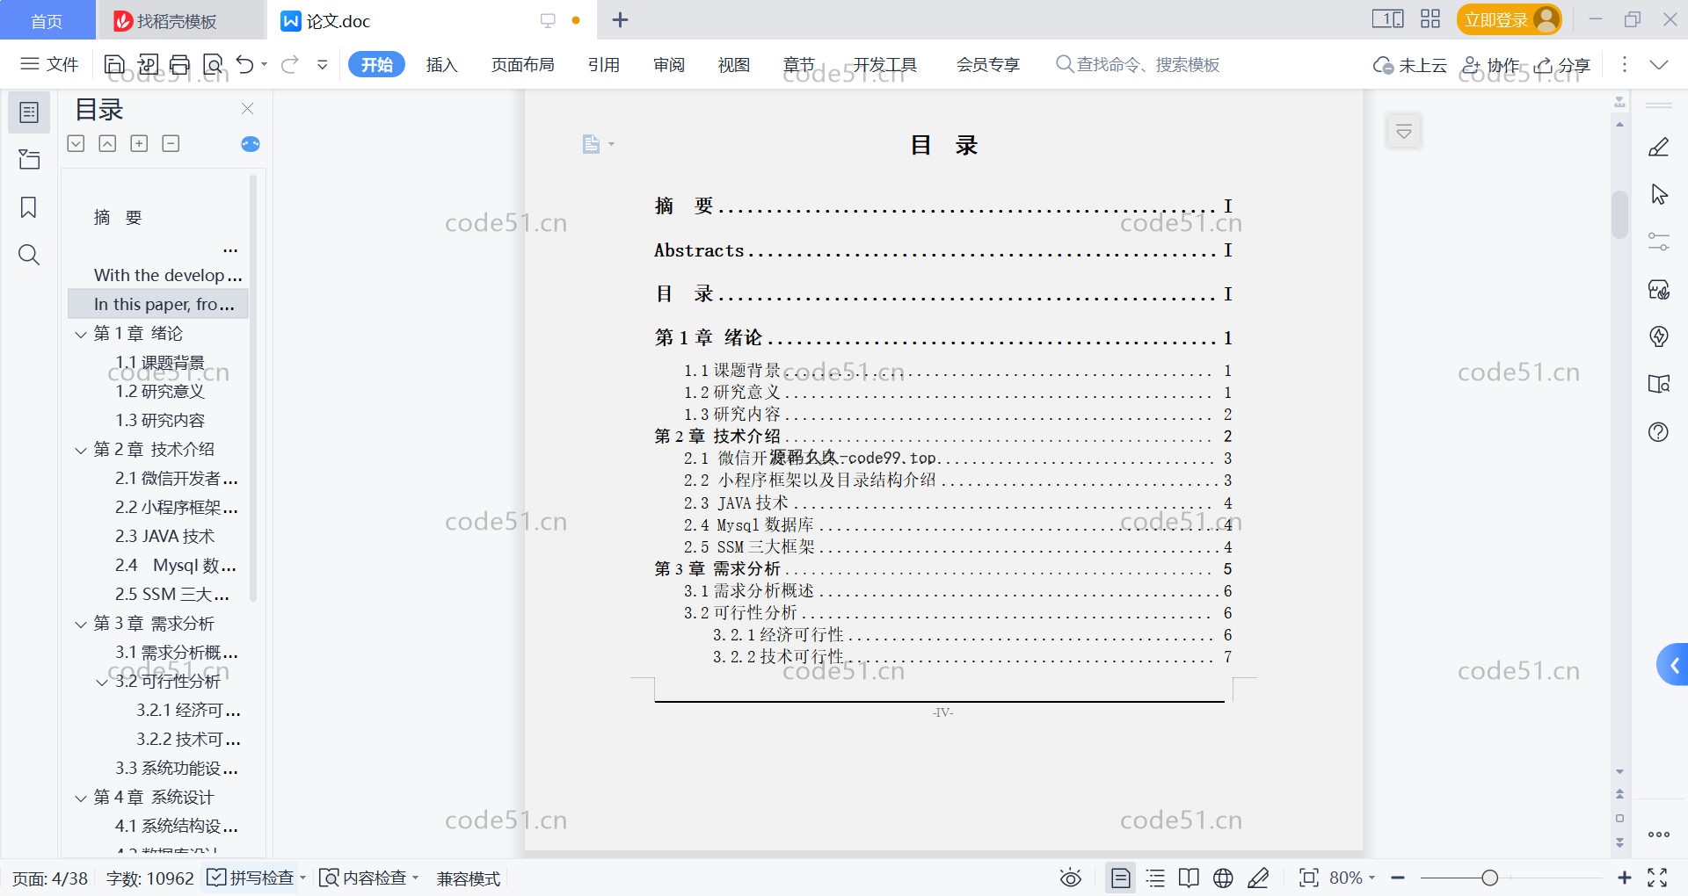
Task: Open the 找稻壳模板 tab
Action: [179, 20]
